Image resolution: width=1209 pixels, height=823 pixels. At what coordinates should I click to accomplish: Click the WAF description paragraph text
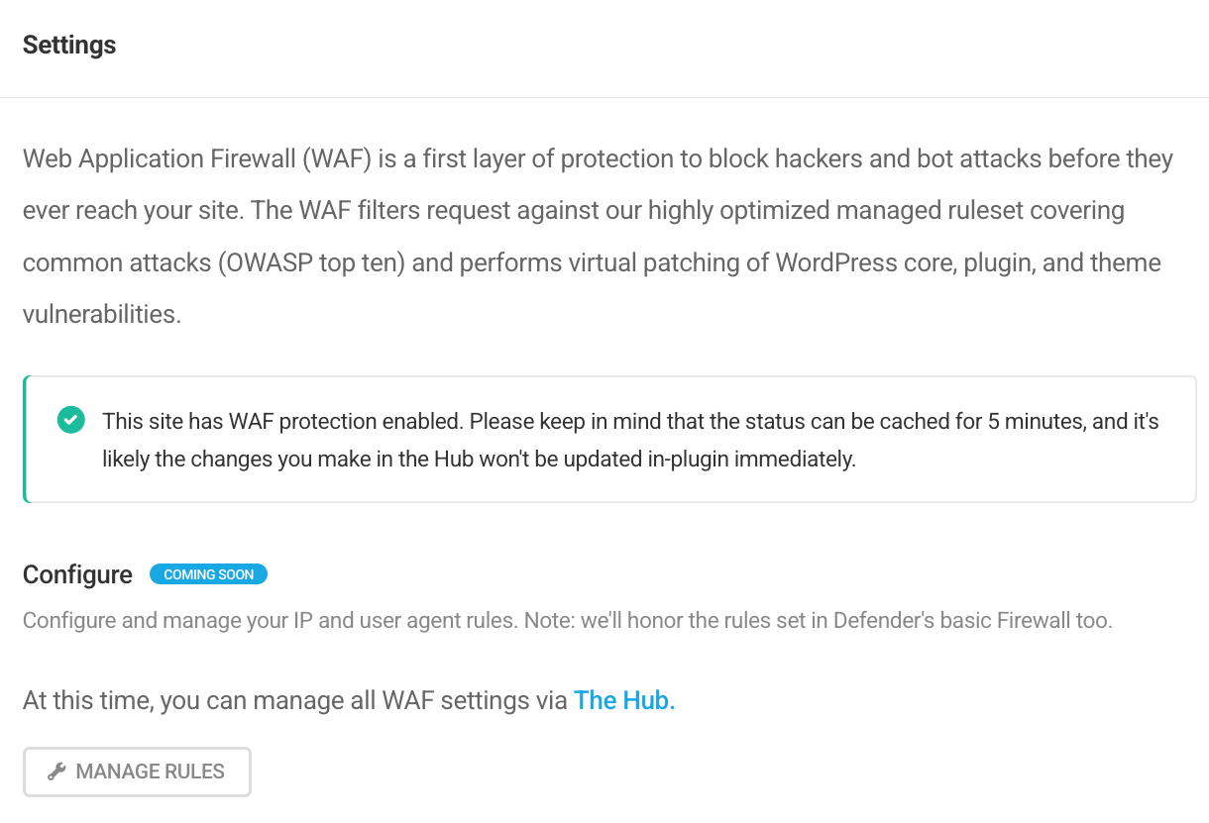click(x=595, y=236)
